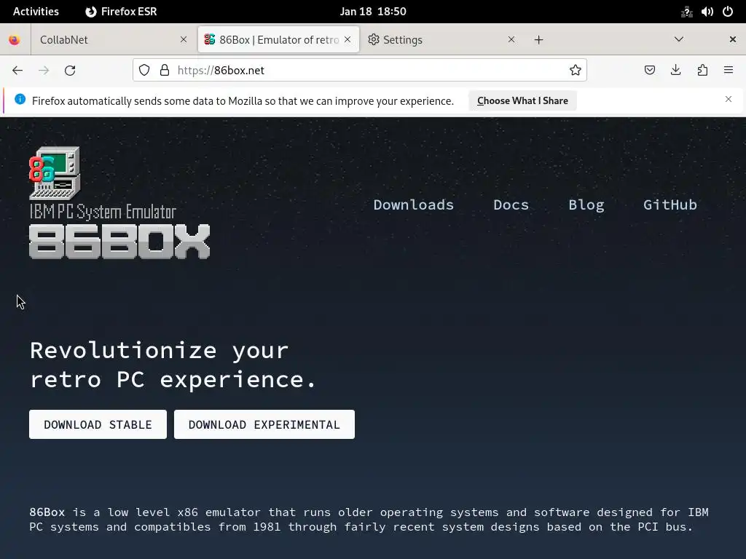
Task: Close the CollabNet tab
Action: pyautogui.click(x=184, y=39)
